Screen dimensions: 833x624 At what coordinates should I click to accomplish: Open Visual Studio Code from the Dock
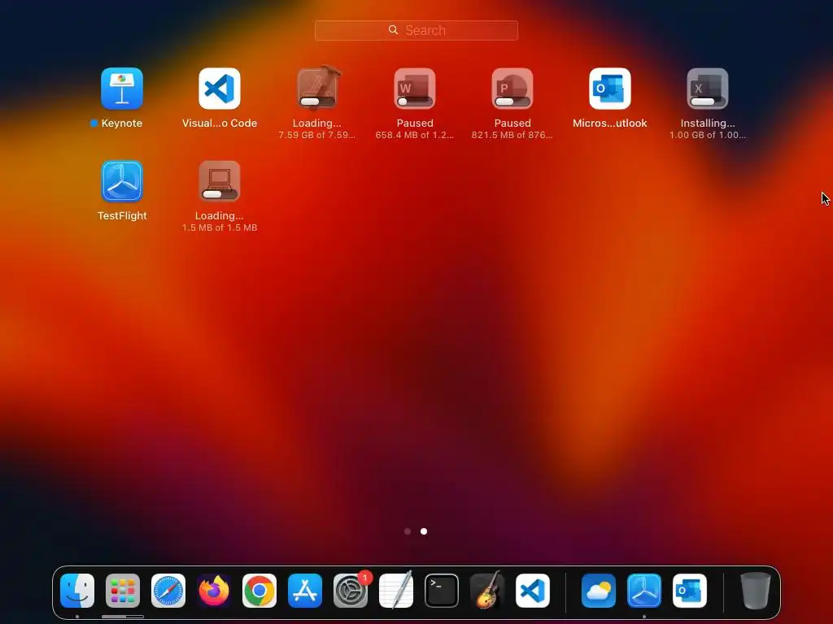coord(533,591)
